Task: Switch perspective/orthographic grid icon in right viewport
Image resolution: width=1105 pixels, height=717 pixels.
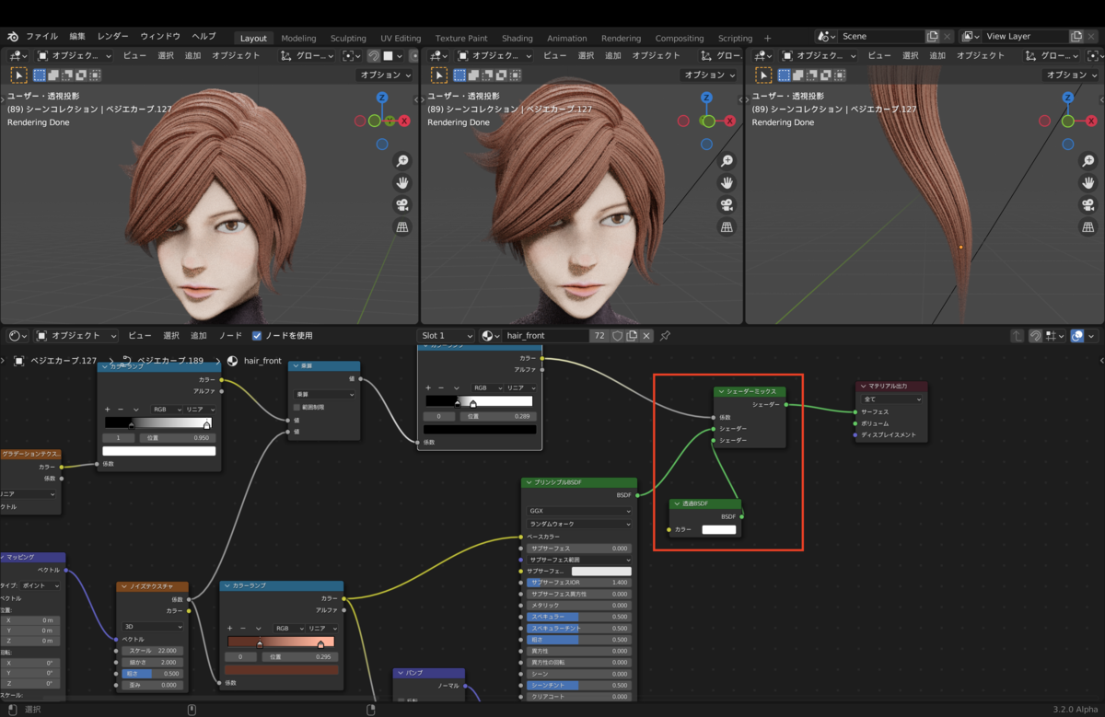Action: [1087, 227]
